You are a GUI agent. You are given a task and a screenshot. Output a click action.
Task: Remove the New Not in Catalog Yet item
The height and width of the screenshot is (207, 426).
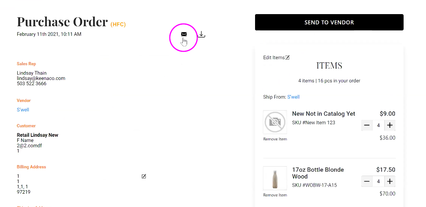275,139
